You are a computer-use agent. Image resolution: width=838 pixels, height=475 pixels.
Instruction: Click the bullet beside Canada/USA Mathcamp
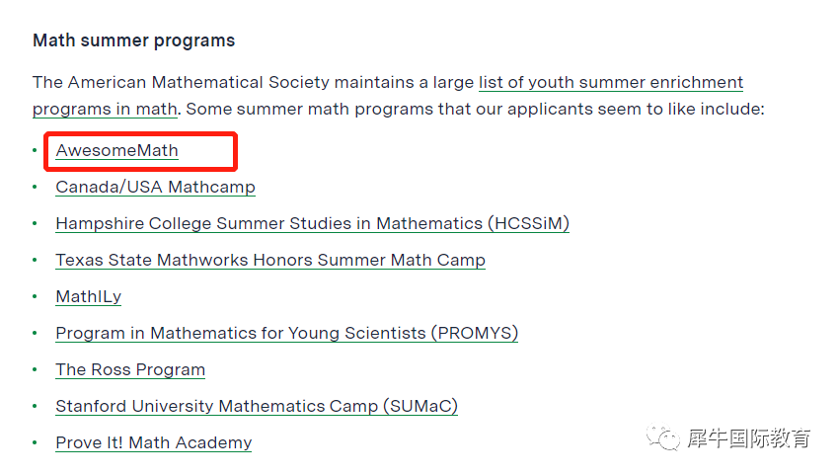coord(35,187)
